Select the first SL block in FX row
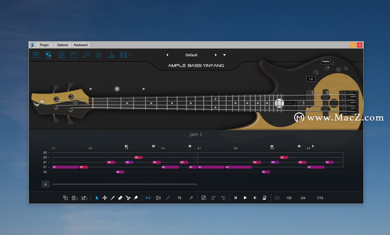The width and height of the screenshot is (390, 235). (120, 172)
